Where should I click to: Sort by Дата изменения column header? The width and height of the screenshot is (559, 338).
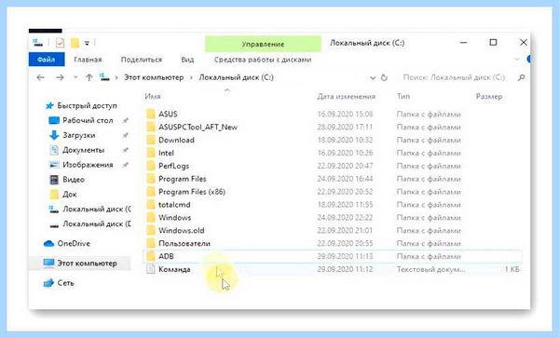(x=347, y=96)
